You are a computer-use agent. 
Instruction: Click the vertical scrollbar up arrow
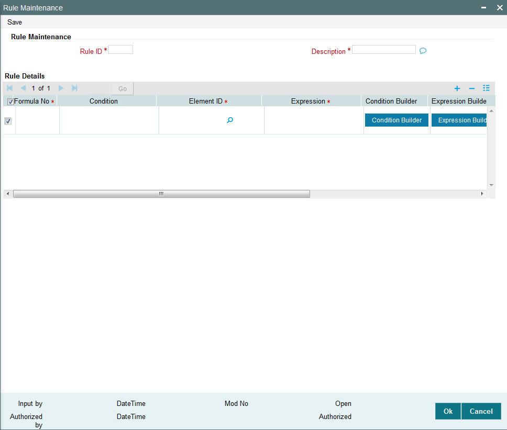(491, 111)
